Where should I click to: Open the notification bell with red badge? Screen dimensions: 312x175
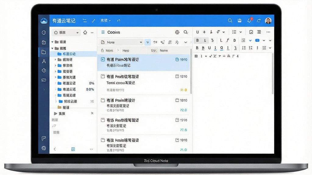pos(249,20)
